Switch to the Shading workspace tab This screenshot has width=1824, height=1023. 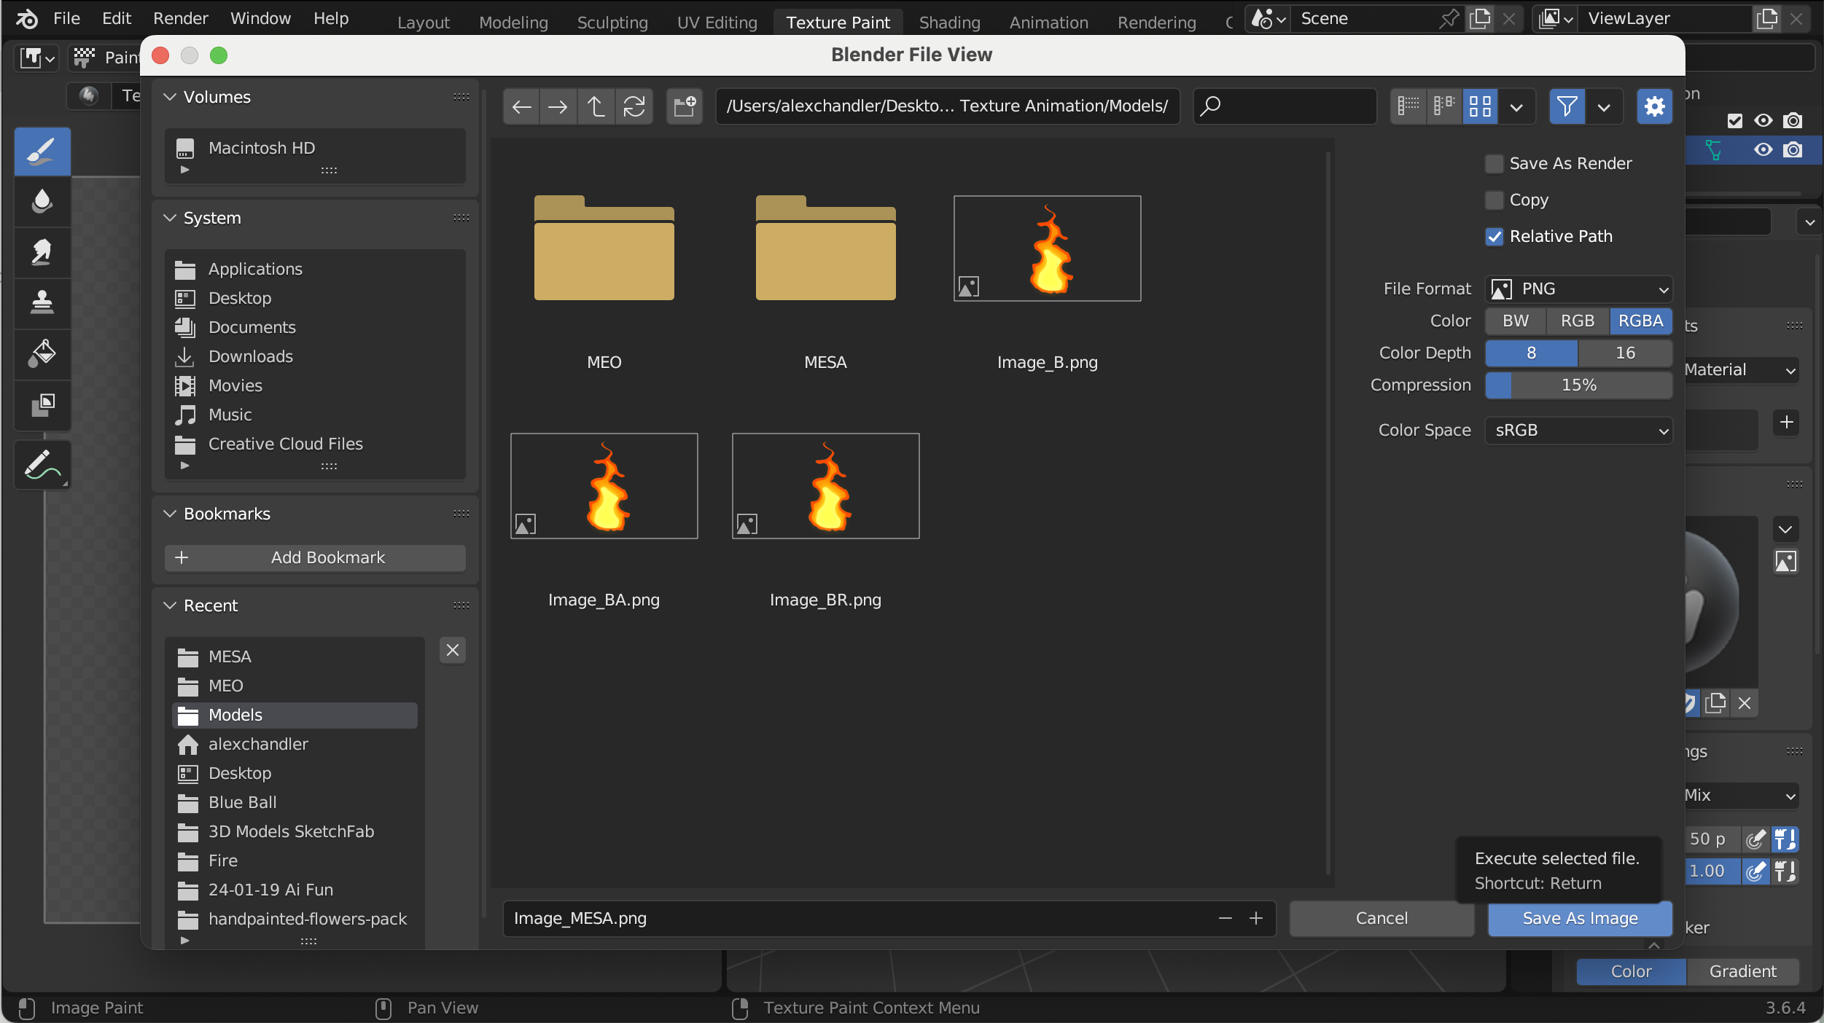[x=949, y=23]
